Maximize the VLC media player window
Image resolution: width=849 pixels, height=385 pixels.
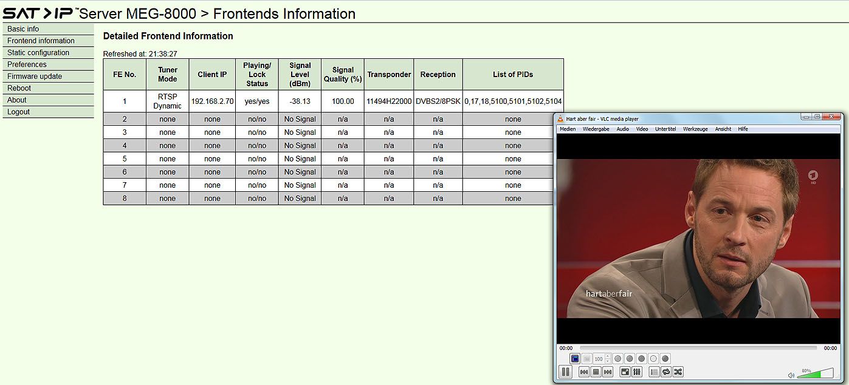click(817, 117)
